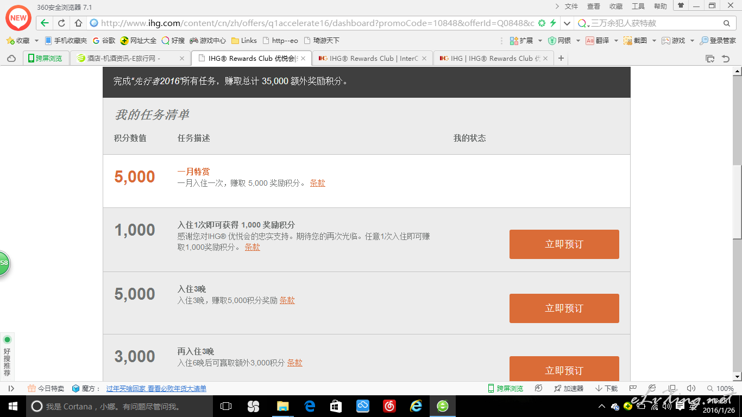The width and height of the screenshot is (742, 417).
Task: Open 条款 link for 一月特赏
Action: 318,184
